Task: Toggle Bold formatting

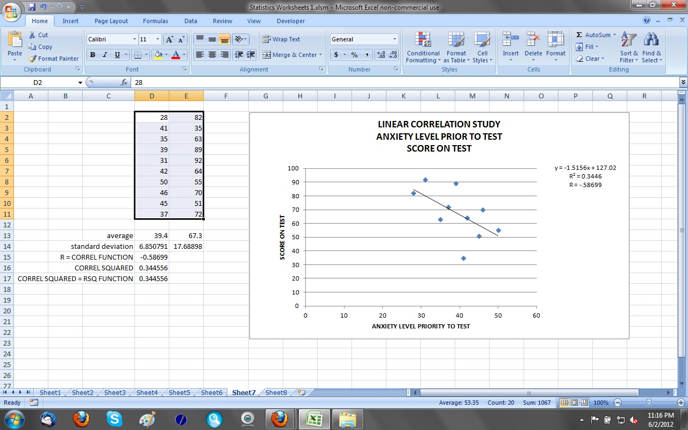Action: 92,55
